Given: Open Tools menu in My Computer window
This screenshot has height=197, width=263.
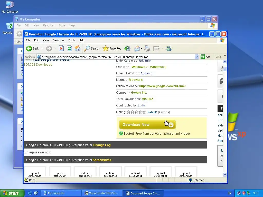Looking at the screenshot, I should point(62,25).
